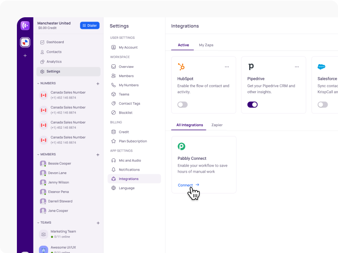
Task: Enable the HubSpot integration toggle
Action: [x=182, y=104]
